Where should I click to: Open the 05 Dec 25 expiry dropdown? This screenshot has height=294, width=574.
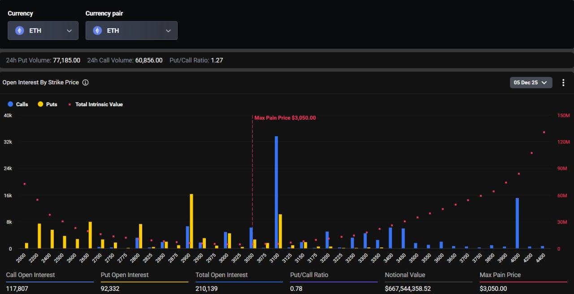point(531,82)
